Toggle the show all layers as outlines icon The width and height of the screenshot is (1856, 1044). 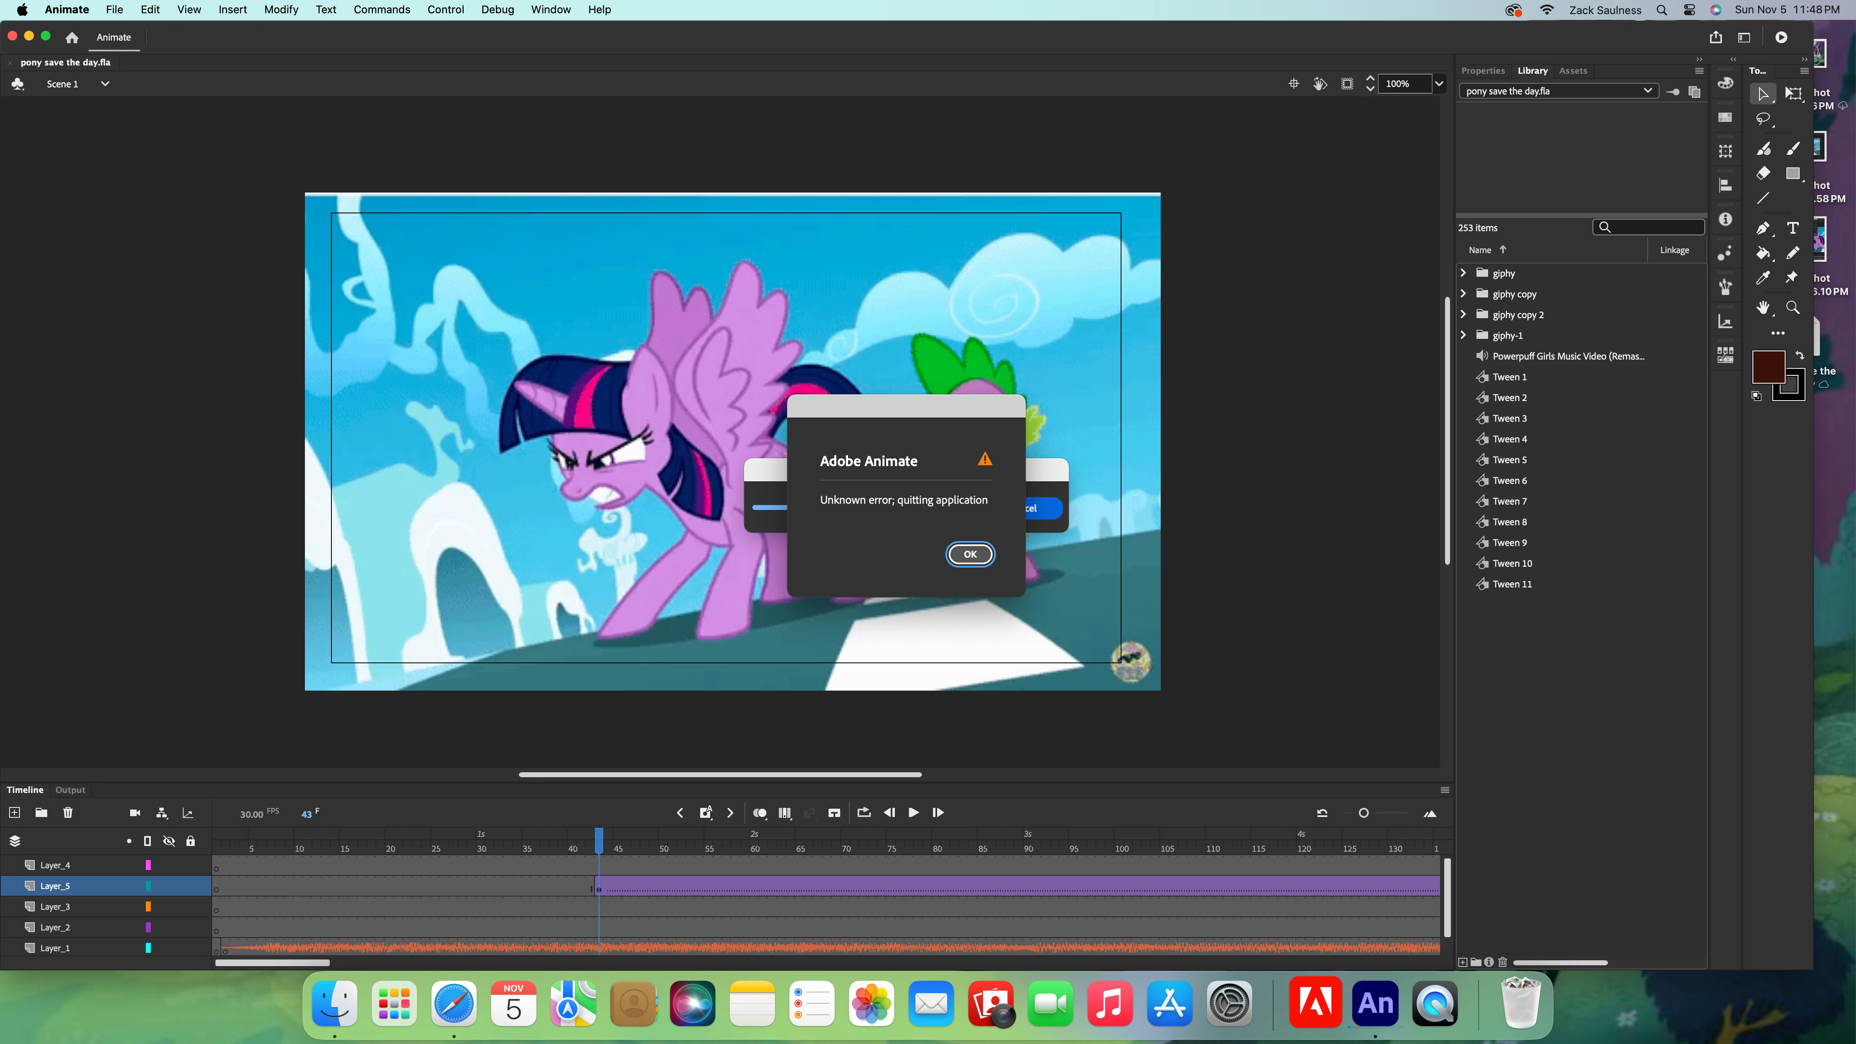click(147, 841)
